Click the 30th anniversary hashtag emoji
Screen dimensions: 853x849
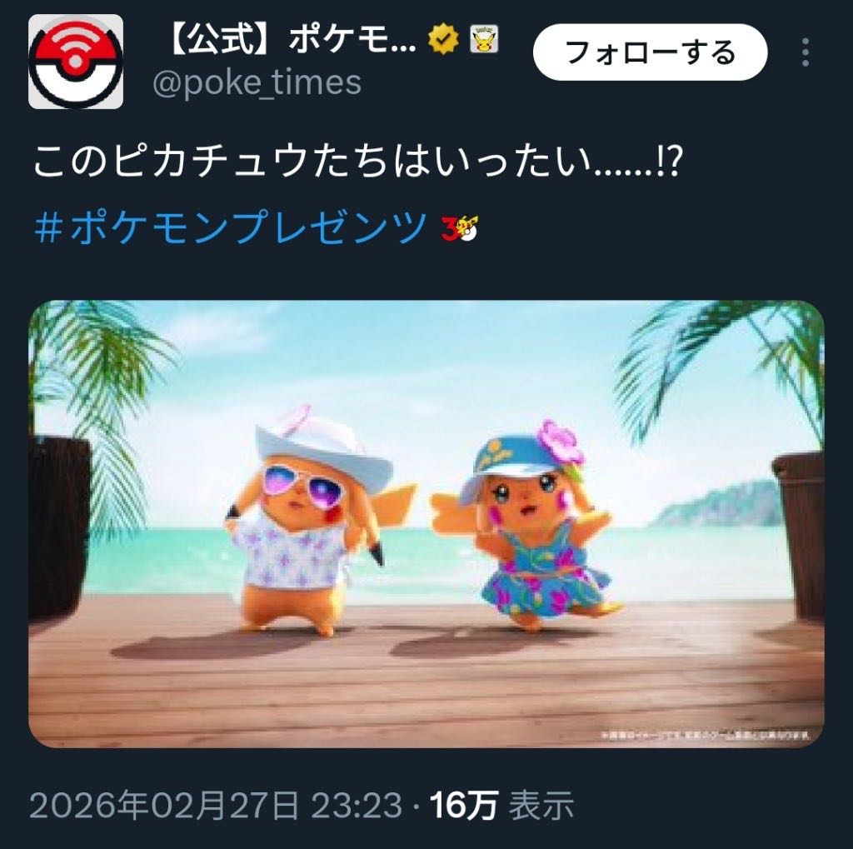[459, 228]
